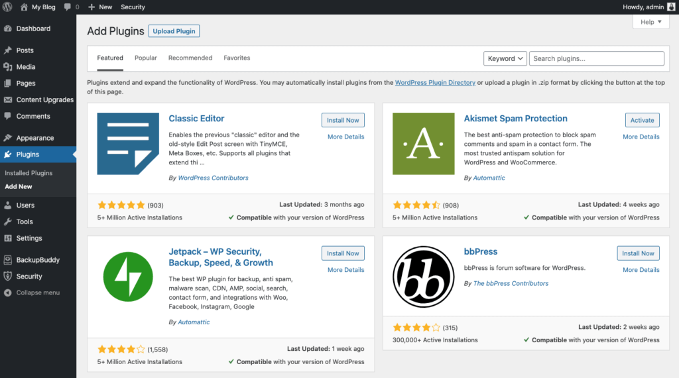Viewport: 679px width, 378px height.
Task: Click the BackupBuddy icon in sidebar
Action: 8,260
